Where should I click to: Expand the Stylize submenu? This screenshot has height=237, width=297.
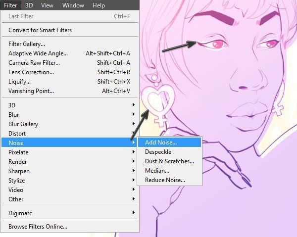pos(69,181)
